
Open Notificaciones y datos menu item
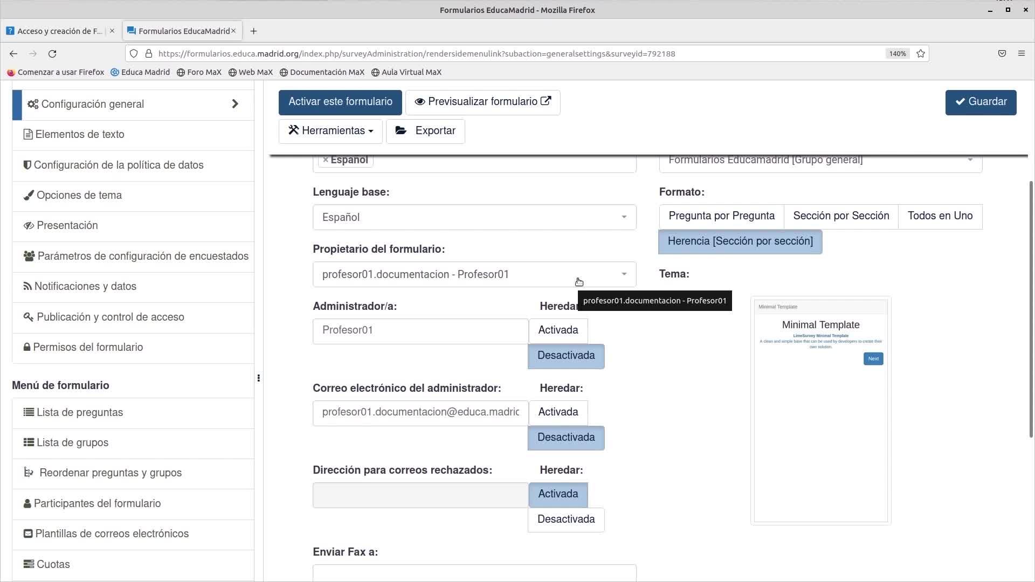coord(85,287)
